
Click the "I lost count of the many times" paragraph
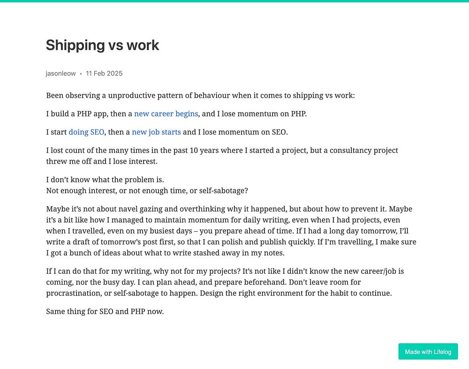[222, 156]
